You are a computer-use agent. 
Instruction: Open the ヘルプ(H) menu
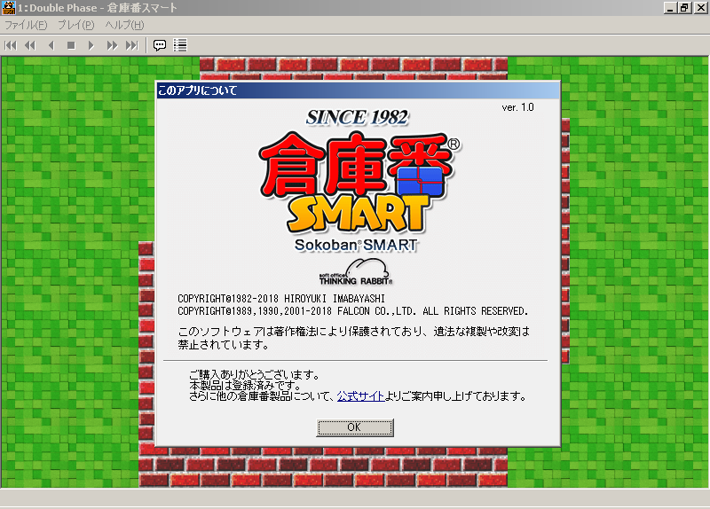[124, 25]
